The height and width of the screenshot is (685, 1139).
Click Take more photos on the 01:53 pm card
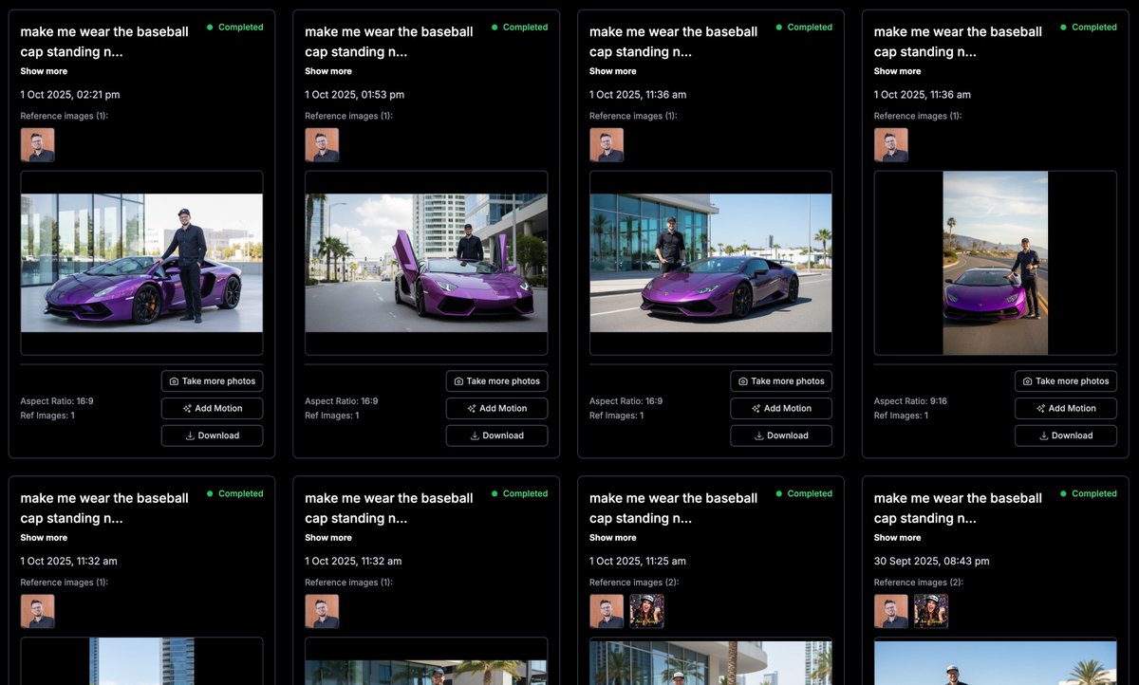[x=496, y=381]
